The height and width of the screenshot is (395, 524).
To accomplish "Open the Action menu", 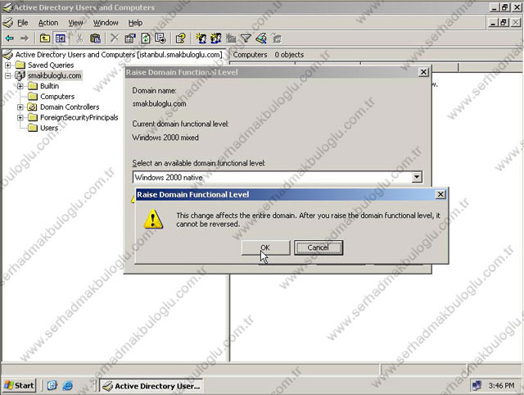I will [x=48, y=23].
